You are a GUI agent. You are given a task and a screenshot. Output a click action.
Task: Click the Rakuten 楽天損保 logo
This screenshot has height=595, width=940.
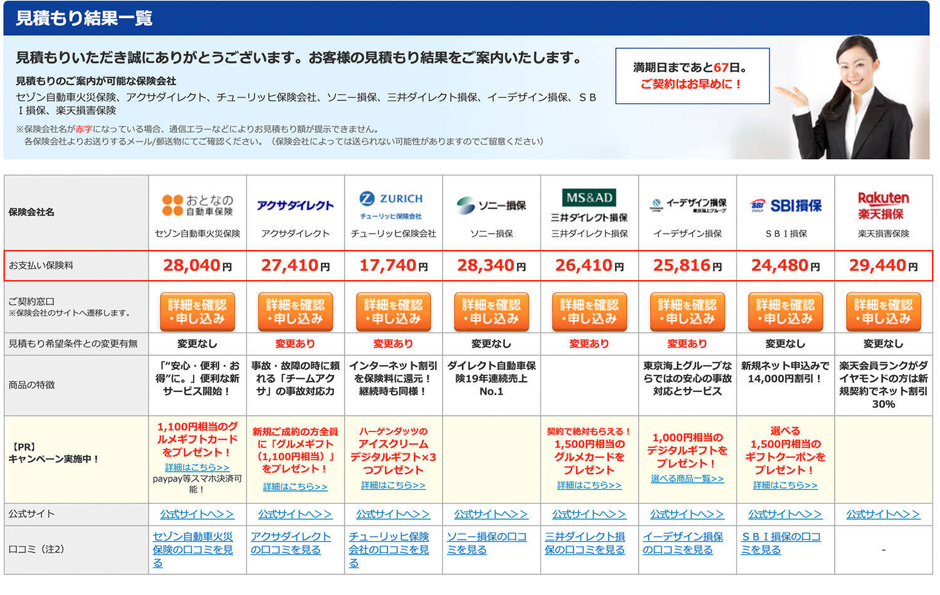click(x=883, y=205)
